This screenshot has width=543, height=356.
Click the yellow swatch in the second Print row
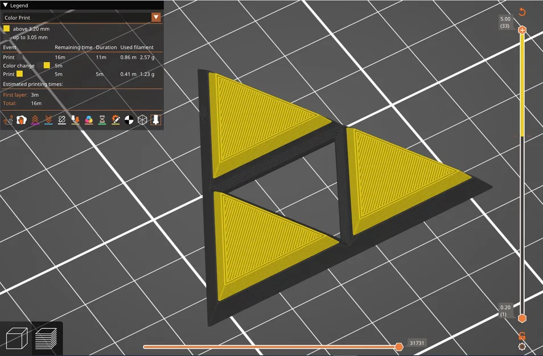(20, 73)
